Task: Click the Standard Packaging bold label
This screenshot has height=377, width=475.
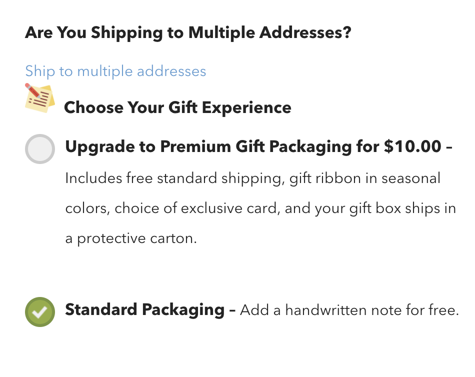Action: 144,309
